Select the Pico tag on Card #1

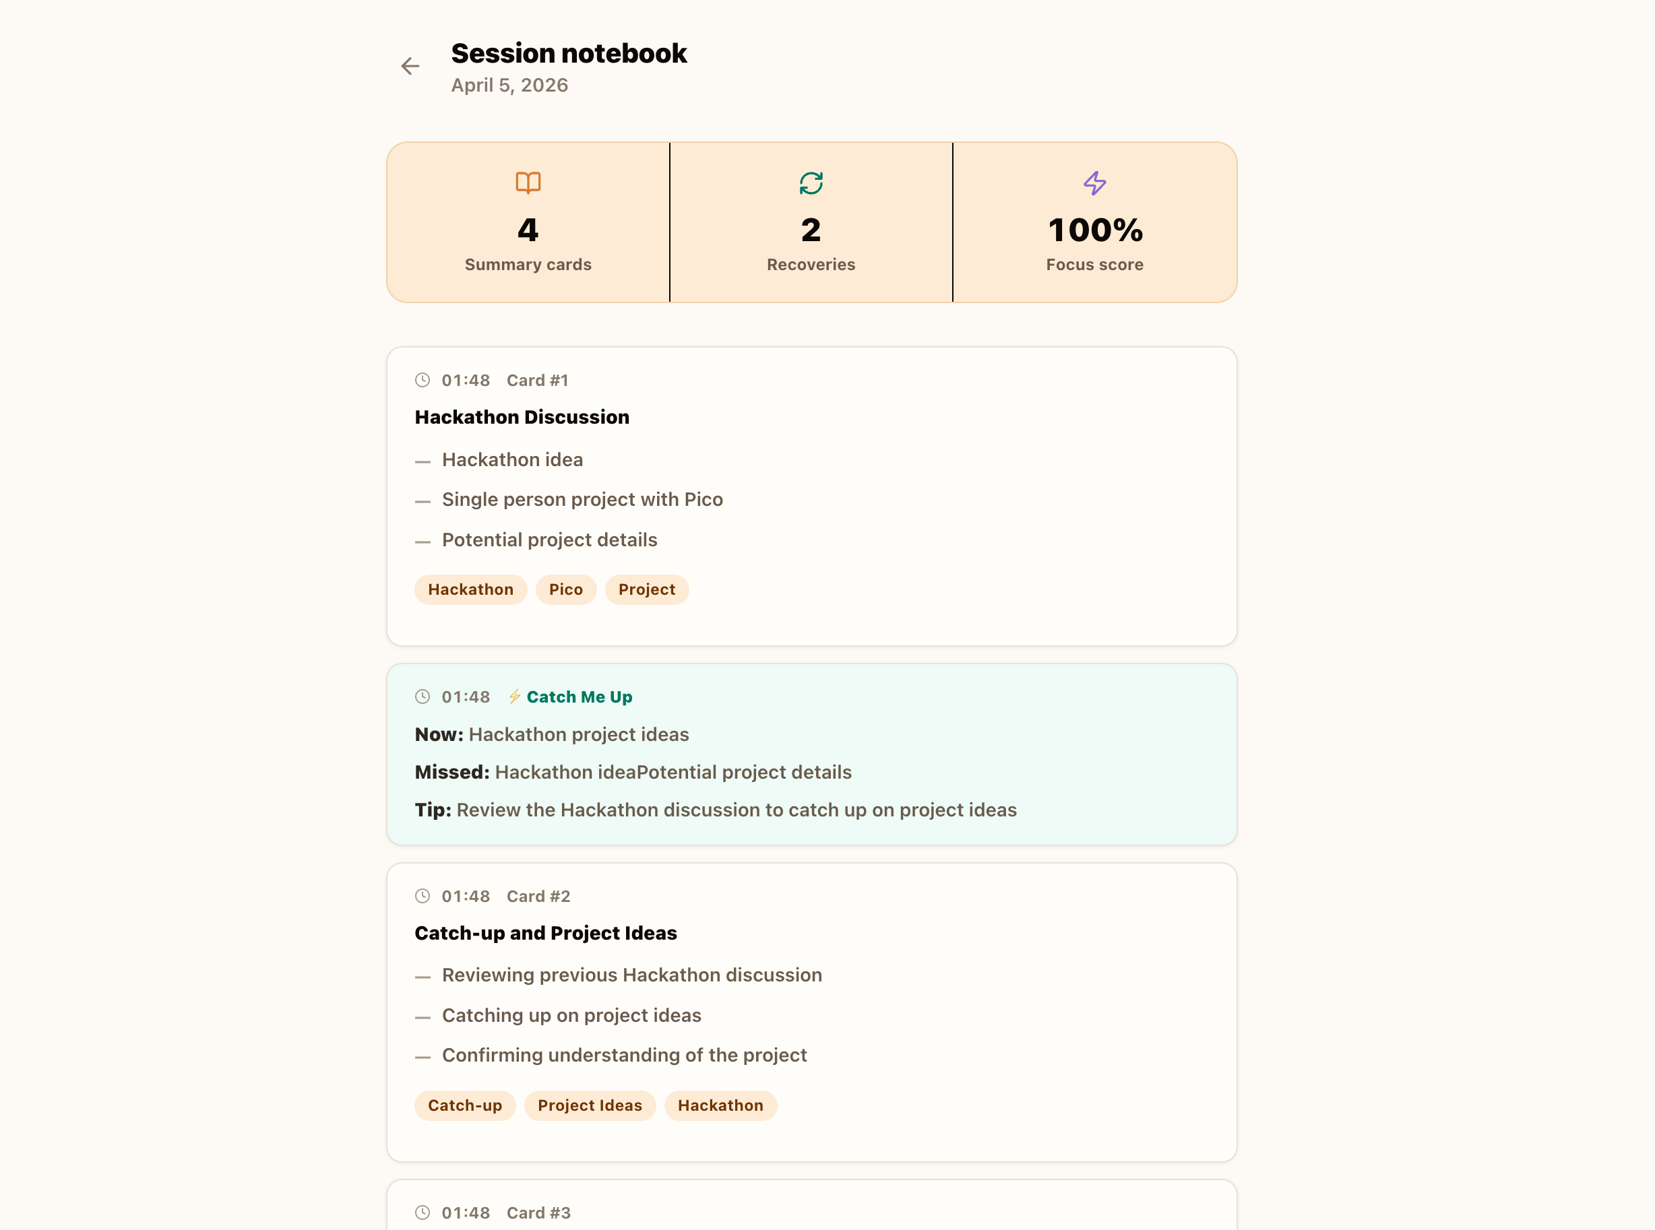(x=565, y=589)
